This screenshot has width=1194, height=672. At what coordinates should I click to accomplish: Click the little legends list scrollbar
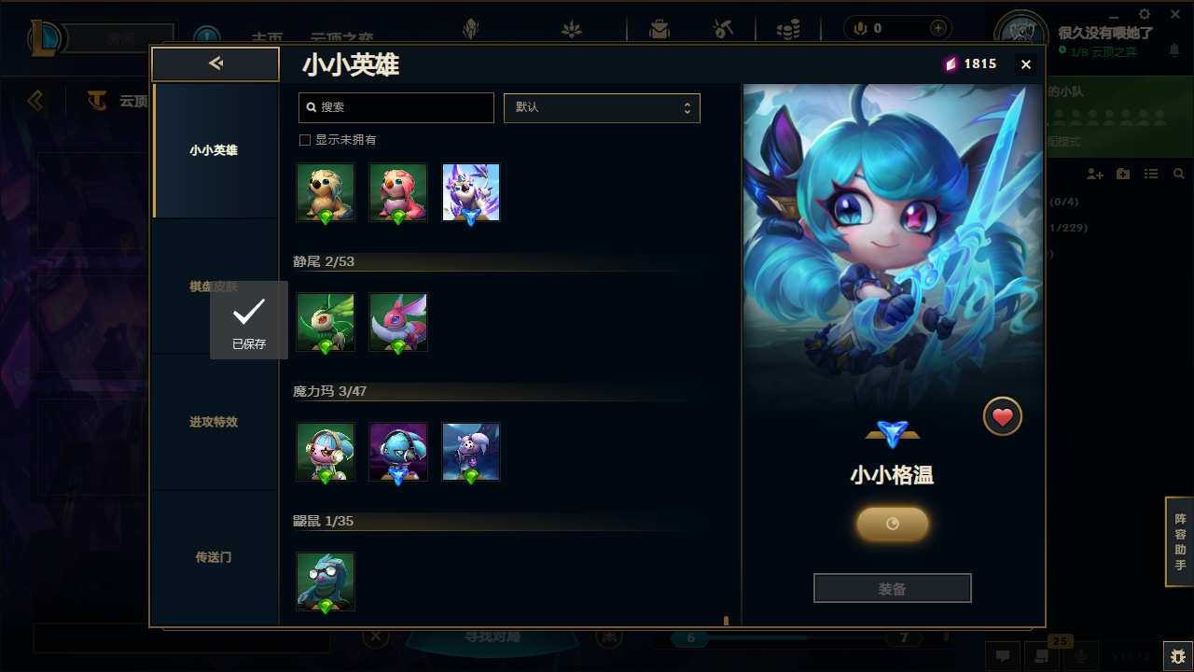click(727, 621)
